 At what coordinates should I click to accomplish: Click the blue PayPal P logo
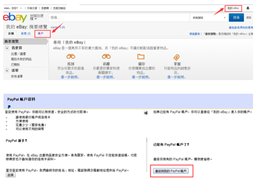(x=9, y=107)
